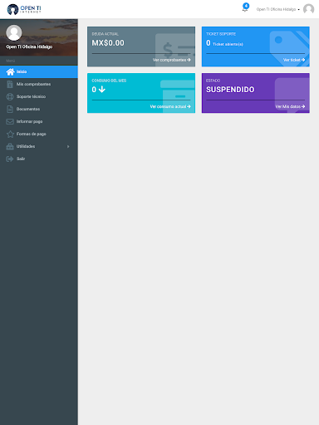This screenshot has height=425, width=319.
Task: Follow the Ver consumo actual link
Action: (x=170, y=106)
